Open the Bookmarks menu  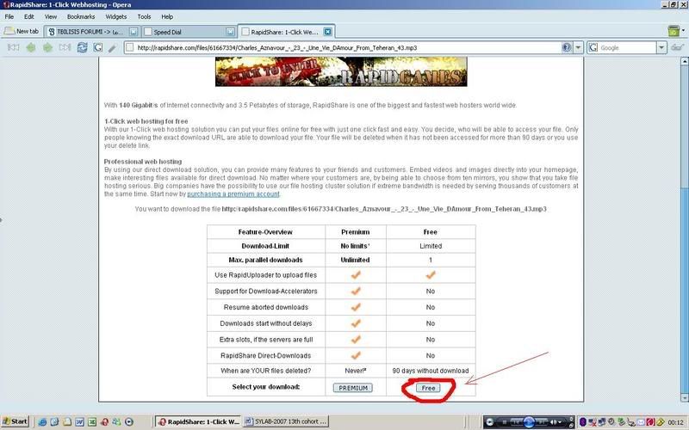click(x=81, y=16)
